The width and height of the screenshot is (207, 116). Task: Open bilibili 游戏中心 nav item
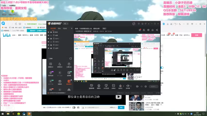(25, 35)
